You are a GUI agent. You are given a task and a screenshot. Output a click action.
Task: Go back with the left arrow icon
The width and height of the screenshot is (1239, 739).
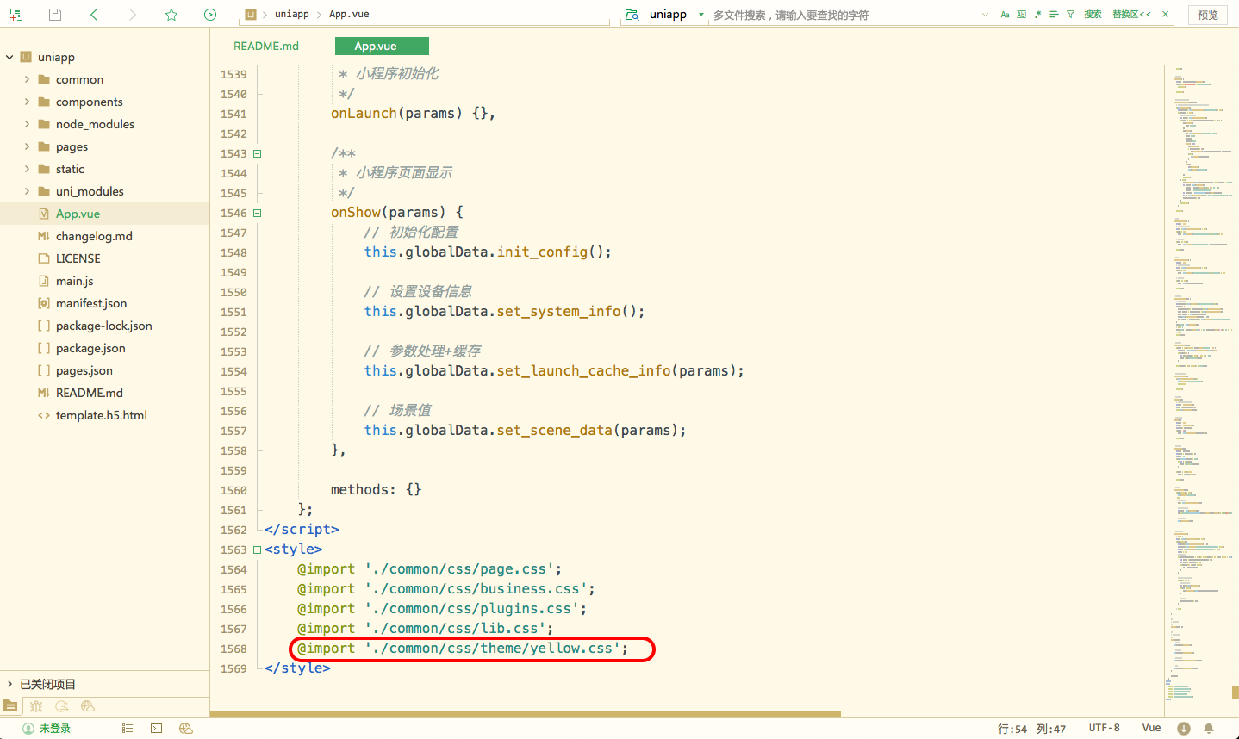pos(94,15)
